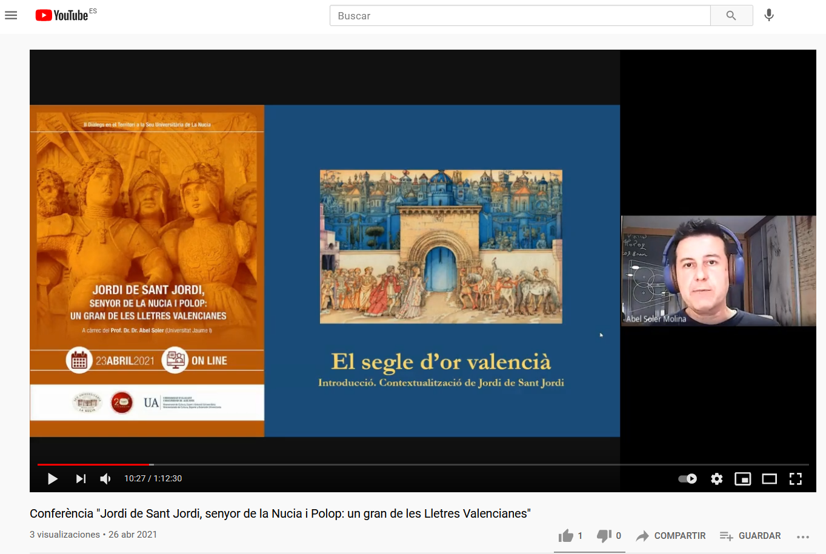
Task: Mute the video volume
Action: point(105,479)
